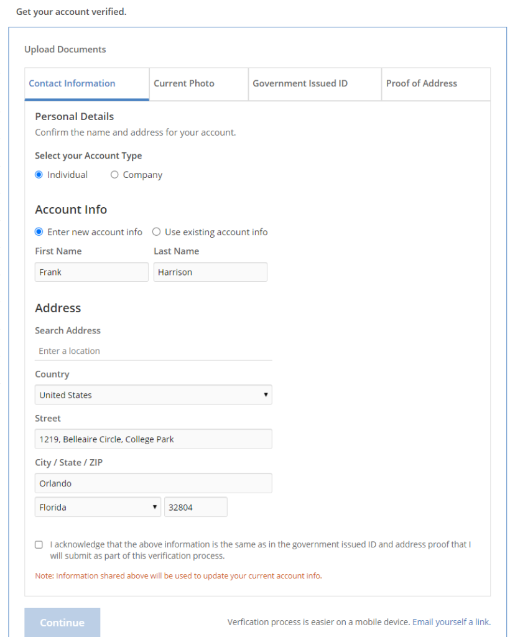Expand the State dropdown showing Florida
This screenshot has height=637, width=510.
(x=98, y=507)
